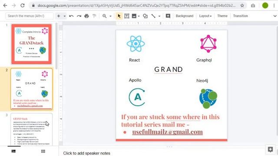Screen dimensions: 278x156
Task: Open the Layout dropdown
Action: (205, 16)
